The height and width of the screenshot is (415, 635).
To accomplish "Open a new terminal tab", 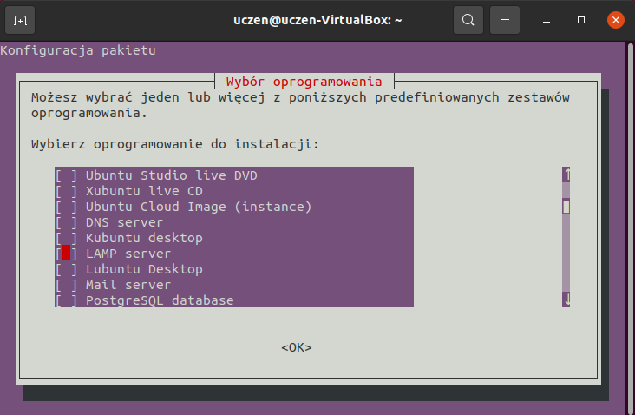I will (x=20, y=20).
